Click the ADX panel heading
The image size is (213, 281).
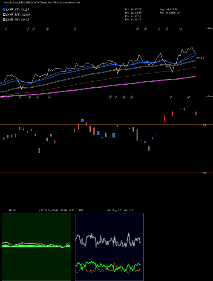pyautogui.click(x=81, y=210)
